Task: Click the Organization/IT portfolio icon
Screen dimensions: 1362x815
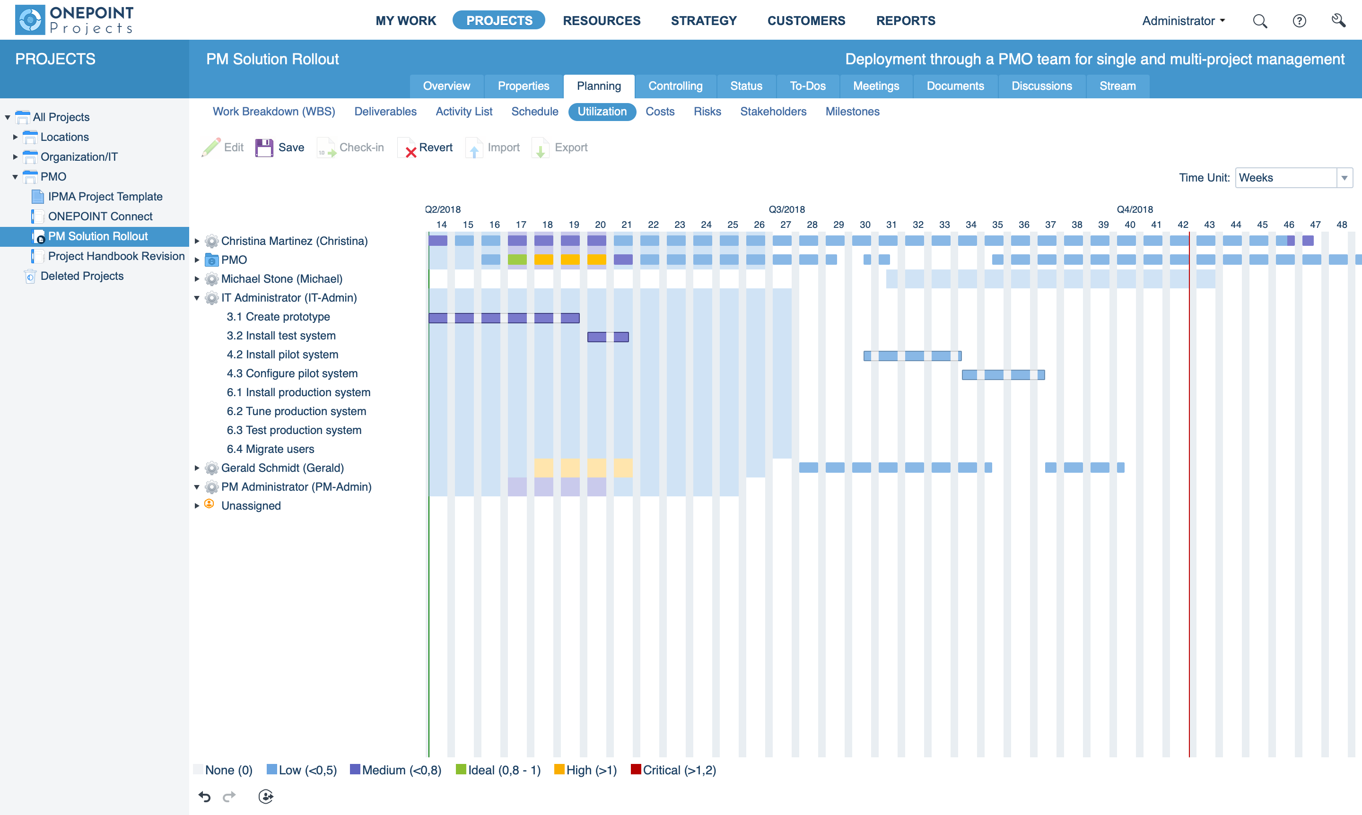Action: tap(30, 156)
